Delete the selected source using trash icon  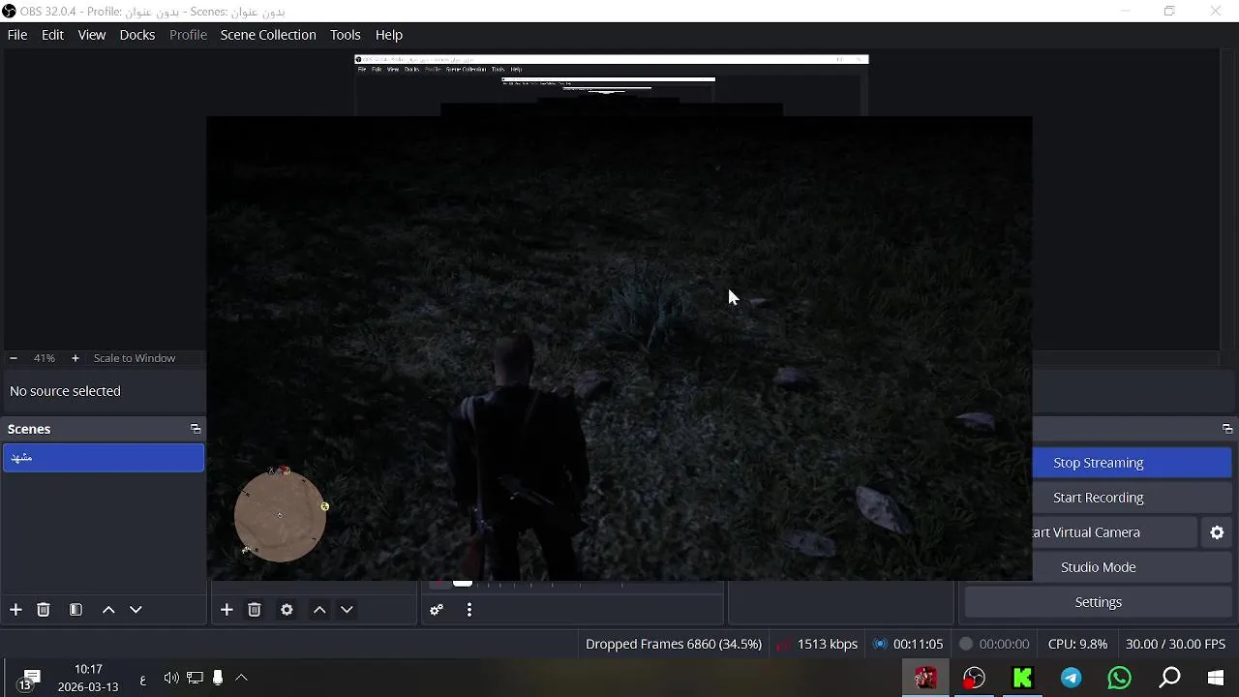255,610
